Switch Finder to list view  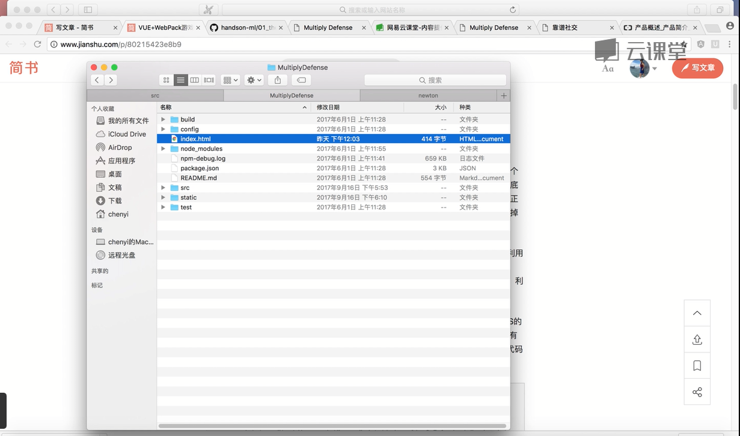click(180, 80)
